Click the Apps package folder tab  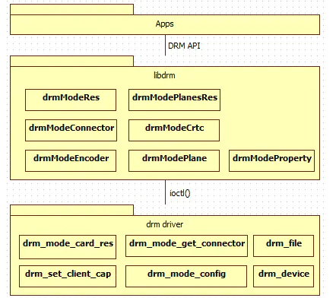pos(71,9)
